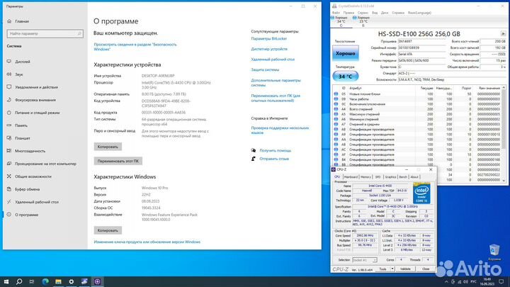Switch to Graphics tab in CPU-Z

coord(390,176)
